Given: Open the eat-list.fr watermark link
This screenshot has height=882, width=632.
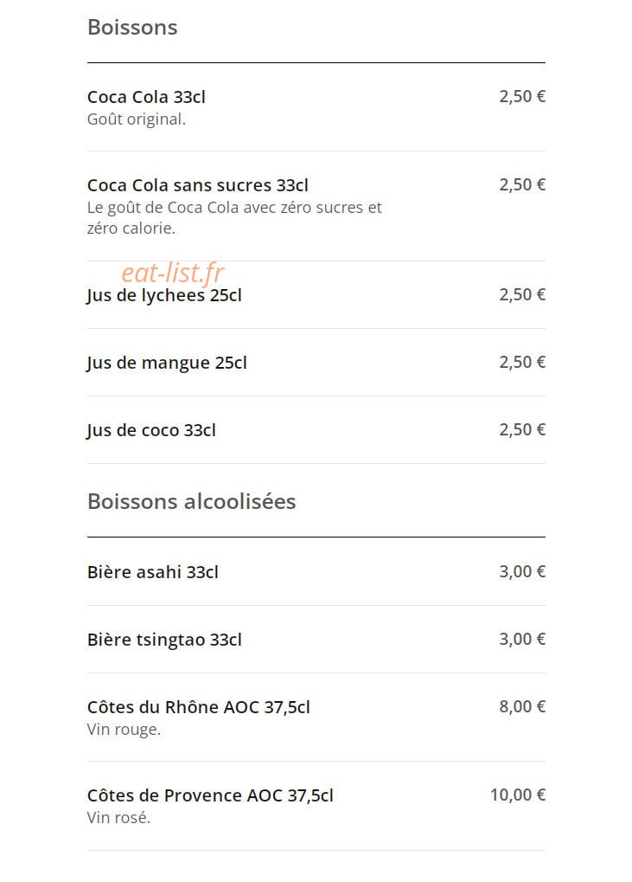Looking at the screenshot, I should [x=173, y=273].
